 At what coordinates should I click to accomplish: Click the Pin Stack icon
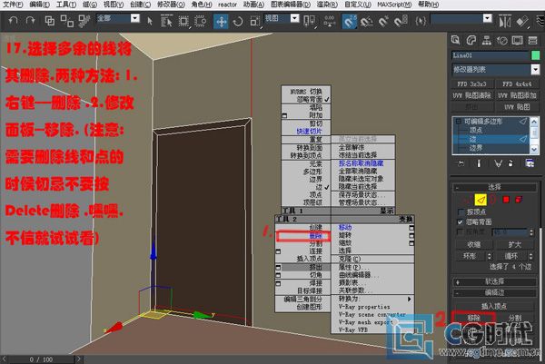pos(461,163)
